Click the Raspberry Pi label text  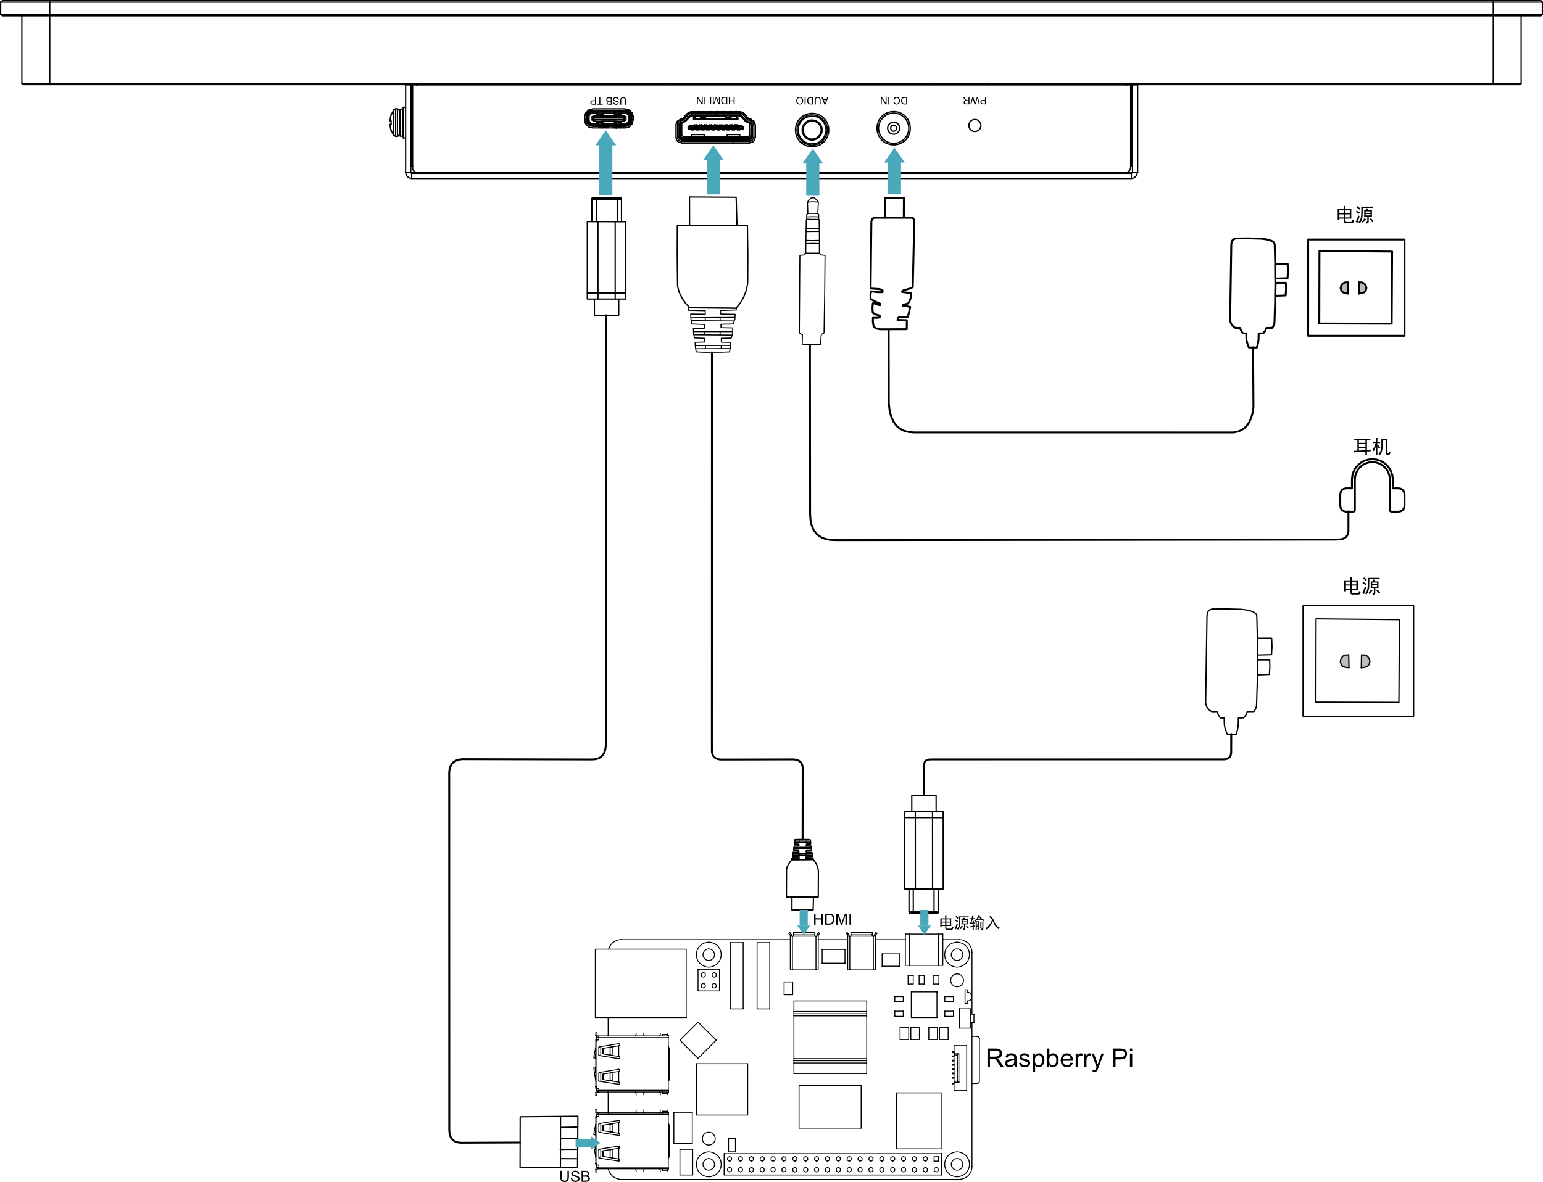pyautogui.click(x=1059, y=1059)
